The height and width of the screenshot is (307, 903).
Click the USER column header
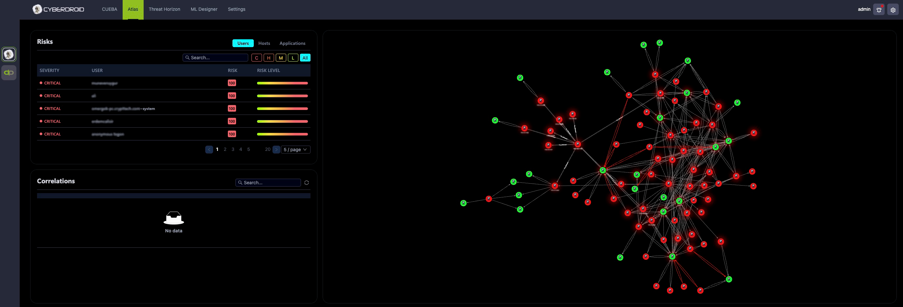97,70
